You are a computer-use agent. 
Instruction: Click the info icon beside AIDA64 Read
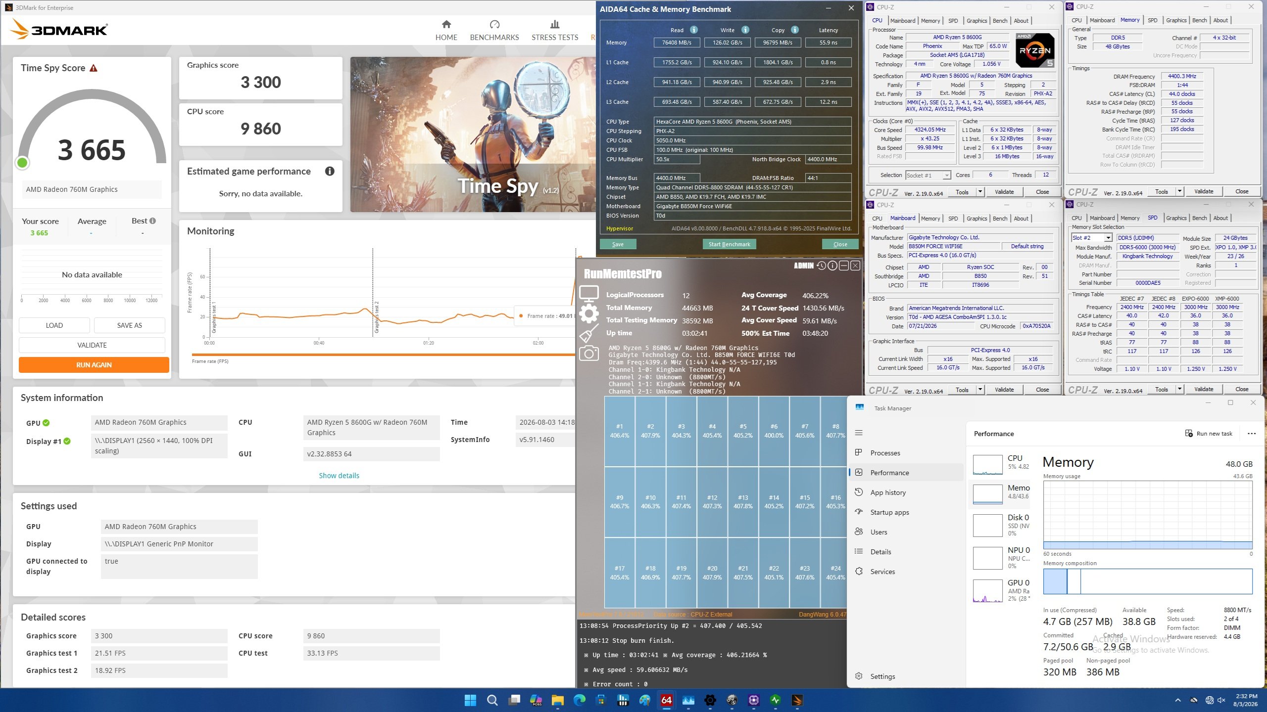(694, 30)
